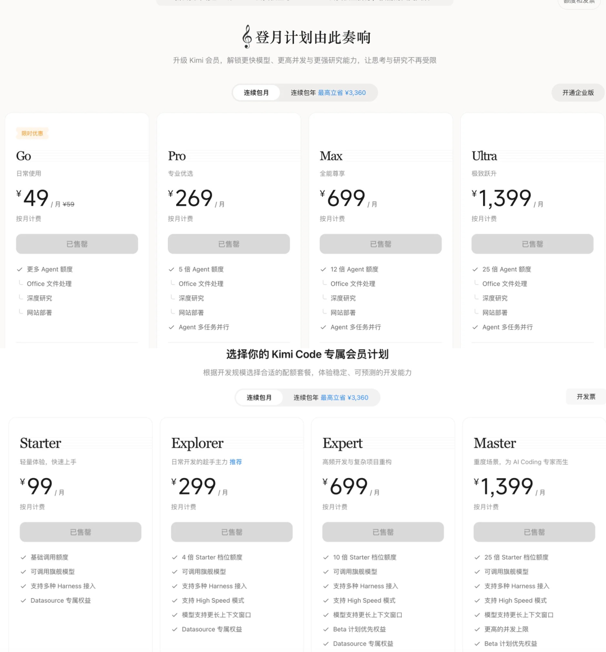Click Agent 多任务并行 under the Ultra plan
The width and height of the screenshot is (606, 652).
(x=508, y=327)
